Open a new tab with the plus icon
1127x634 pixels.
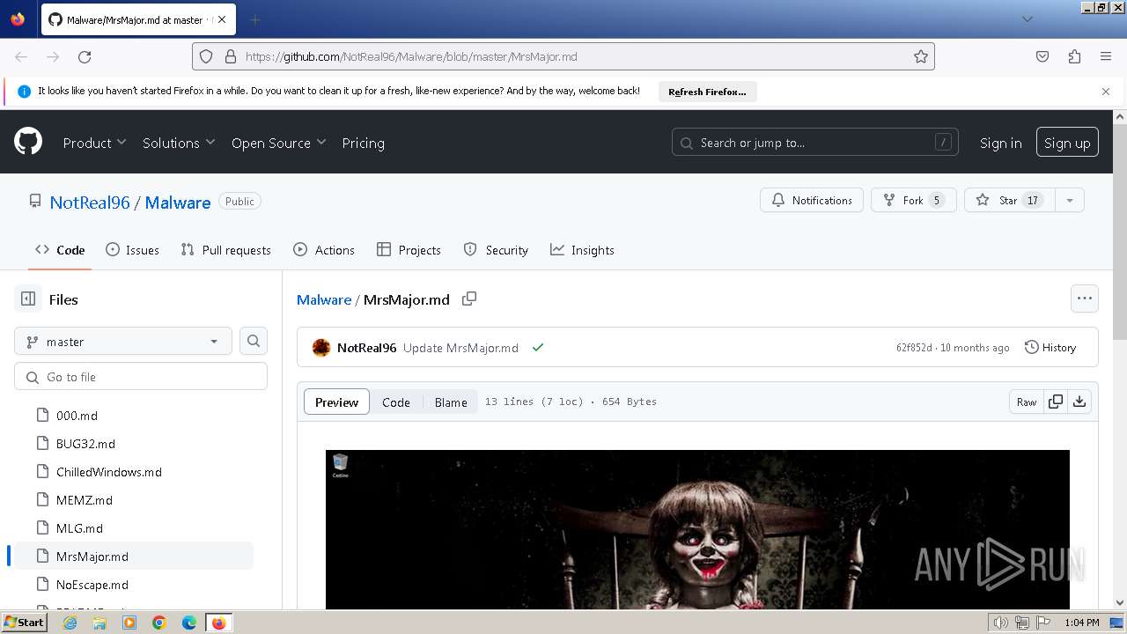(x=255, y=19)
